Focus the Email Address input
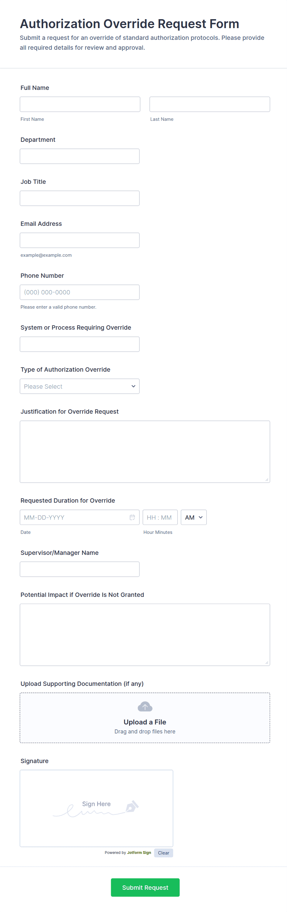This screenshot has height=912, width=287. (80, 240)
